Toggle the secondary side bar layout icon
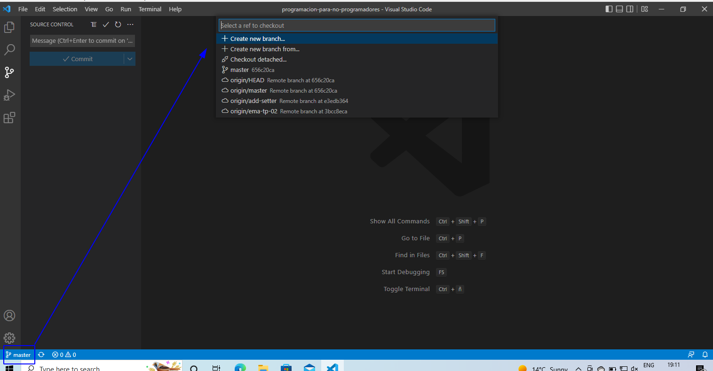This screenshot has height=371, width=713. pos(630,9)
